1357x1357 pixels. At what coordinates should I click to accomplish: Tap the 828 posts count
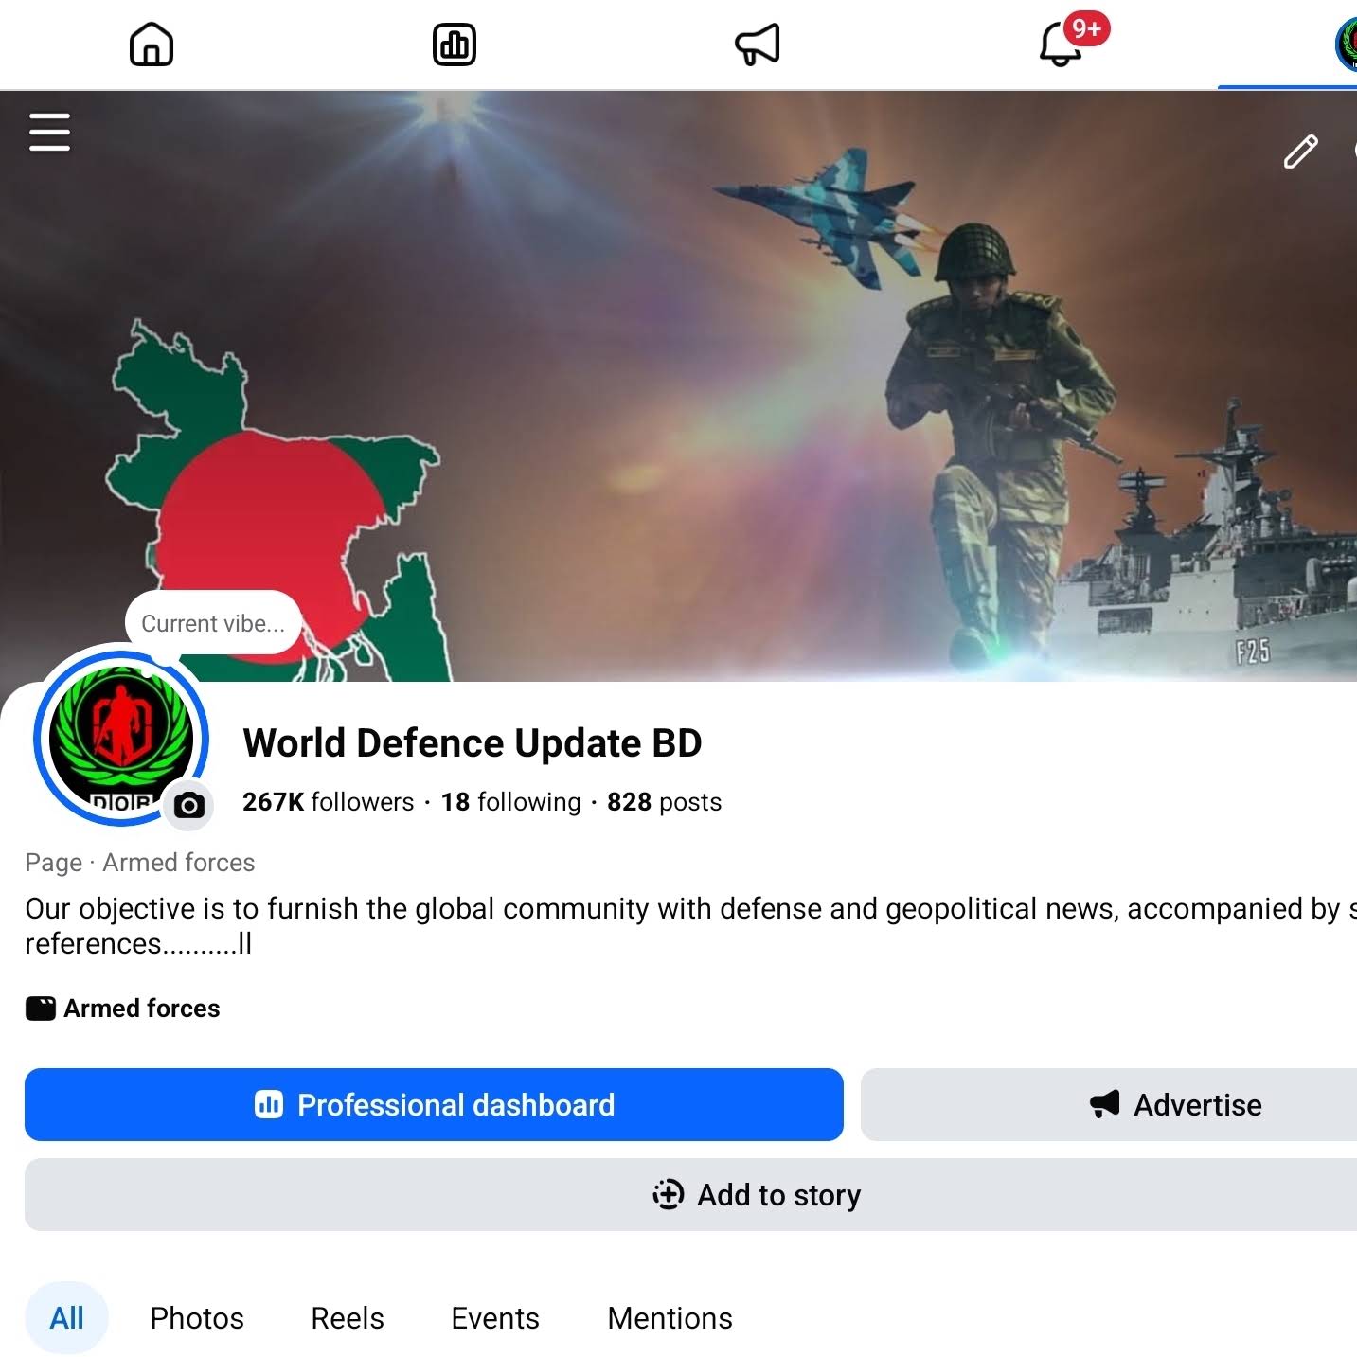coord(664,802)
